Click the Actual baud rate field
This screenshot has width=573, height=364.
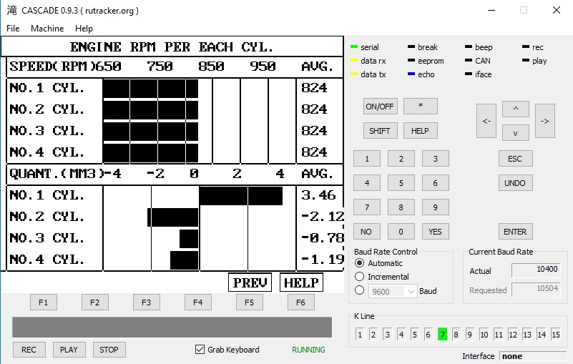[536, 270]
